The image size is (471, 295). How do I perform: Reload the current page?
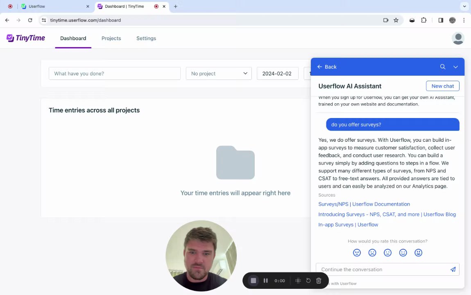pos(30,20)
